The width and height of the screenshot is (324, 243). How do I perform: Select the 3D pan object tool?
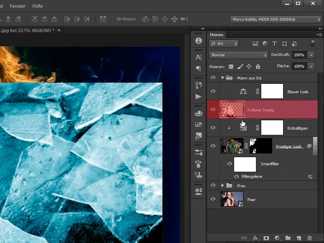(x=165, y=19)
